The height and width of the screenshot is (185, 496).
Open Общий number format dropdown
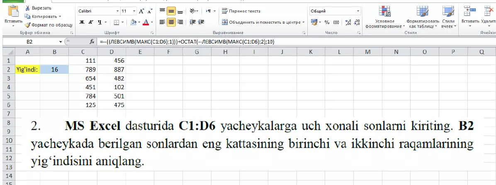point(358,11)
